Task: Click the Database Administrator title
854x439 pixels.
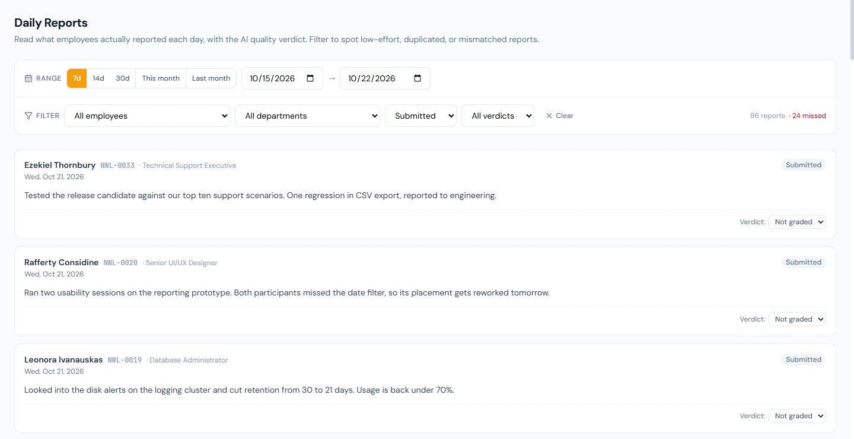Action: coord(189,360)
